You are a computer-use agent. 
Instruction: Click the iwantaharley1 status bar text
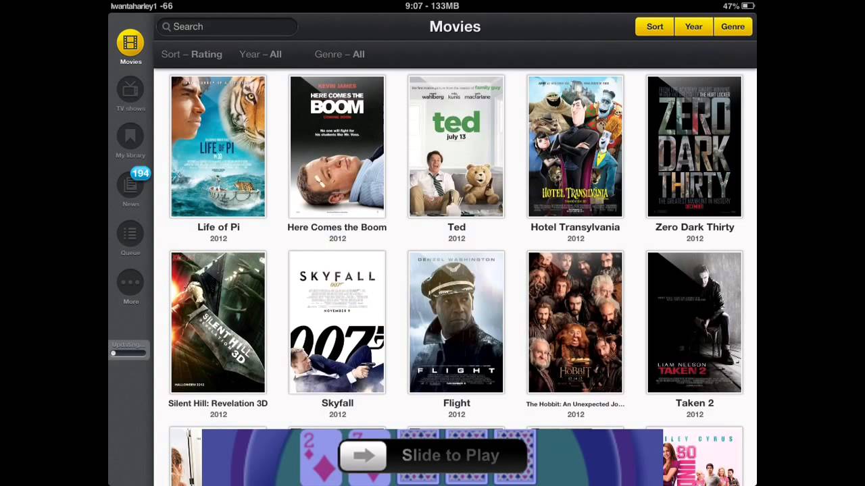(142, 6)
